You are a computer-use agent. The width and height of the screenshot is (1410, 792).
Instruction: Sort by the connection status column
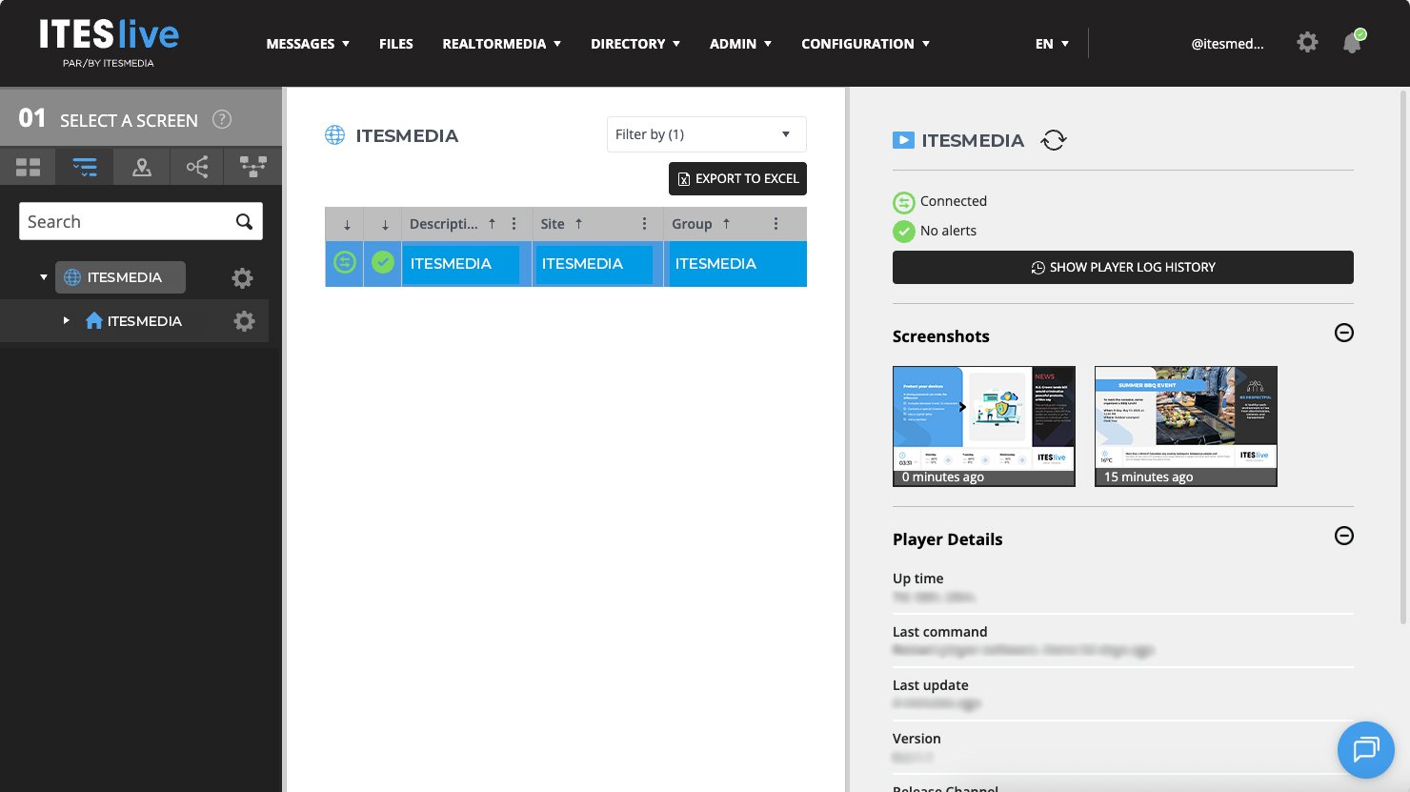click(345, 224)
